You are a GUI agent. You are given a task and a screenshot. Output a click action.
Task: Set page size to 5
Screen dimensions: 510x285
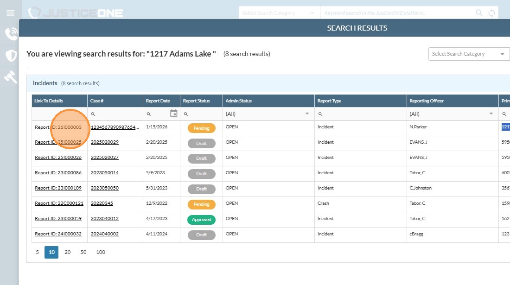pyautogui.click(x=38, y=252)
